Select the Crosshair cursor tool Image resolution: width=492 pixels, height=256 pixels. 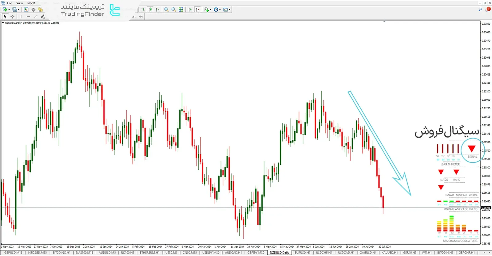pyautogui.click(x=12, y=17)
